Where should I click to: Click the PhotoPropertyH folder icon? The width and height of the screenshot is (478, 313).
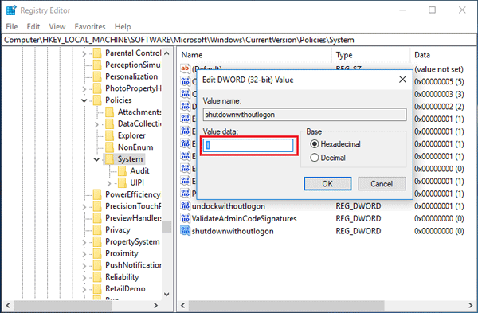(x=97, y=88)
